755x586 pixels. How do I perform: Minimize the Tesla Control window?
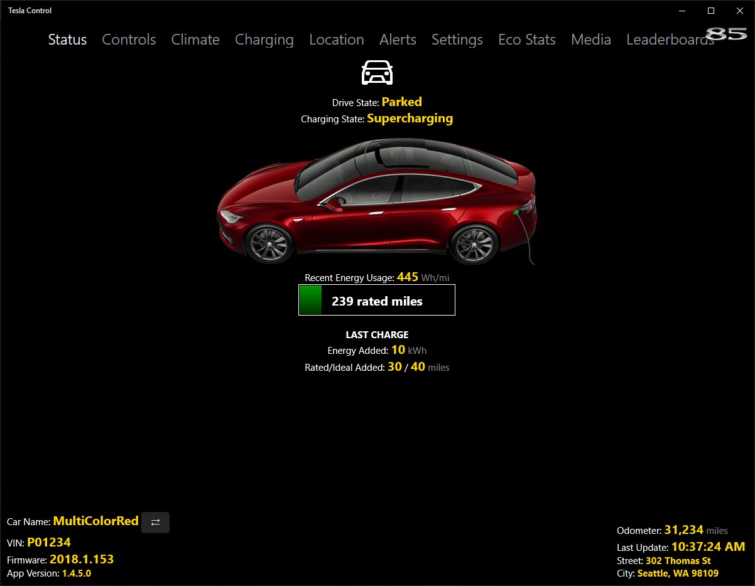click(682, 11)
